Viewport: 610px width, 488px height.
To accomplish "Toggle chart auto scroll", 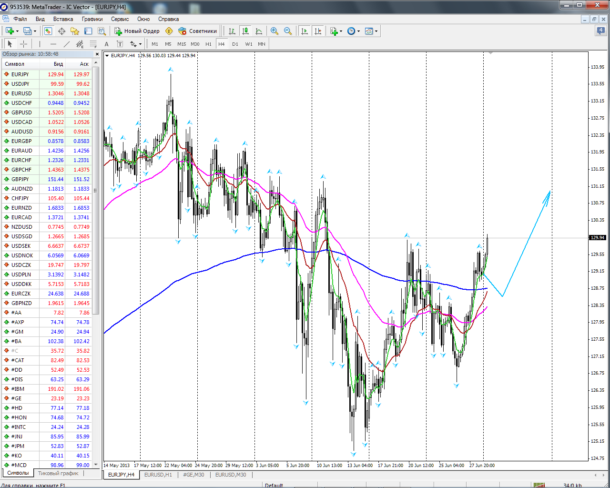I will click(305, 31).
